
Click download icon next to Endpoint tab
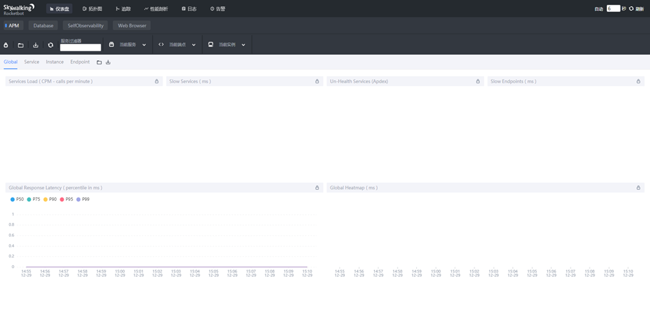[108, 62]
